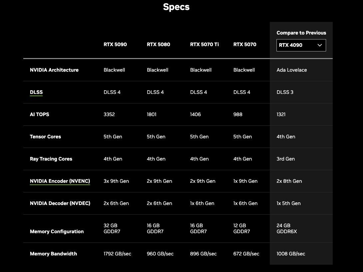
Task: Click the 896 GB/sec bandwidth value
Action: click(x=203, y=254)
